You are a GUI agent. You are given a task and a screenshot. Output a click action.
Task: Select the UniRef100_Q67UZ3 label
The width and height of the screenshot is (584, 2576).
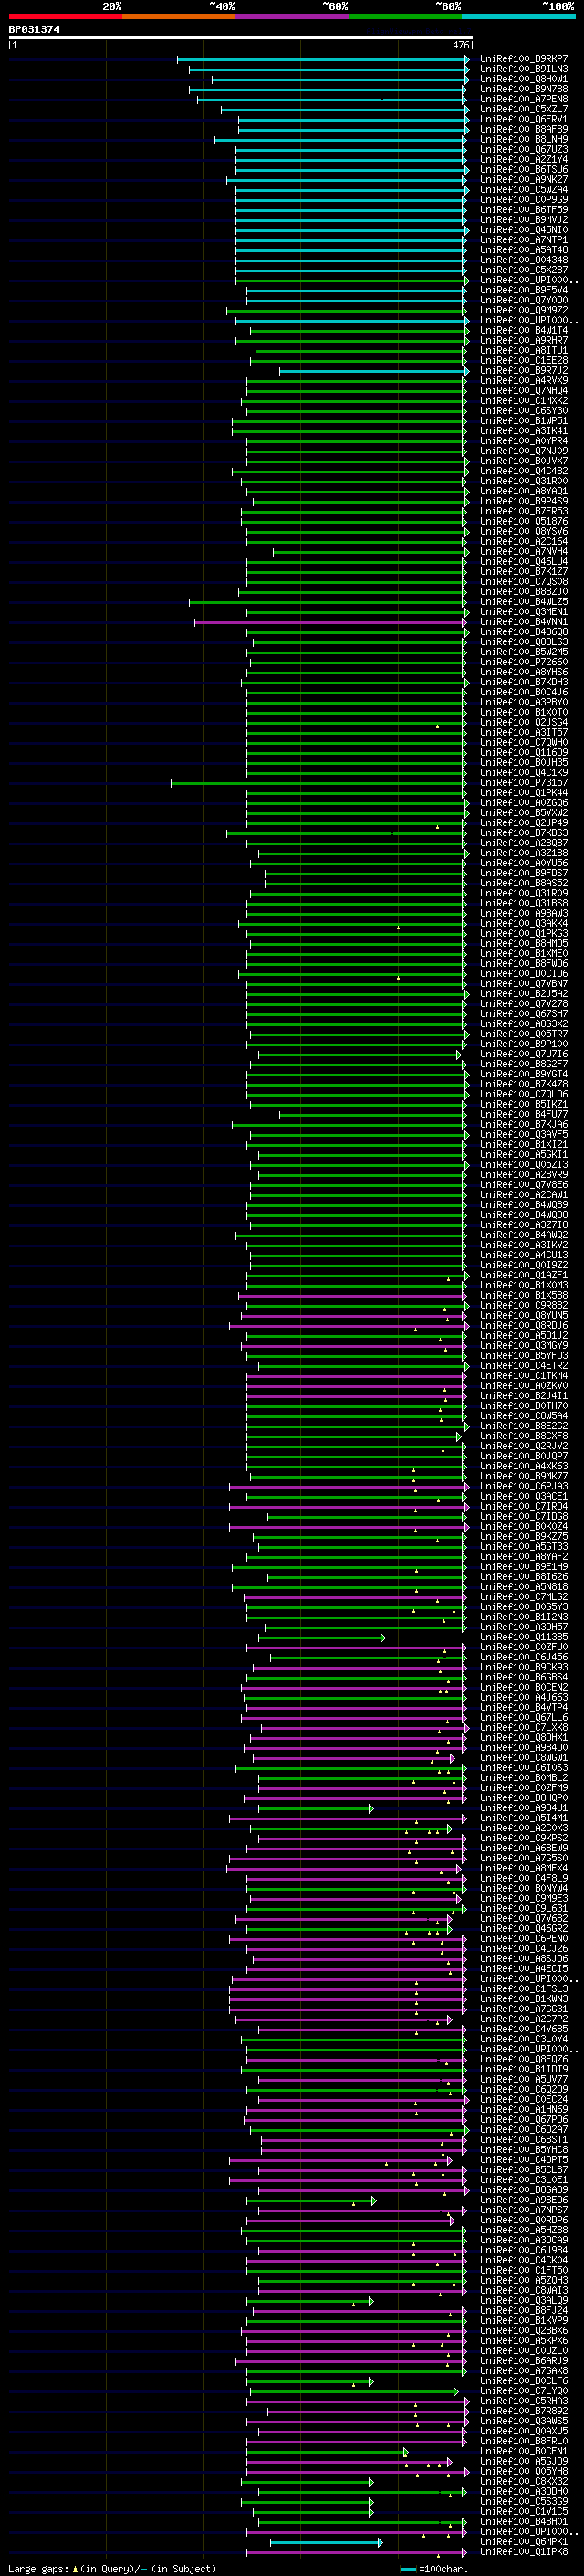523,149
